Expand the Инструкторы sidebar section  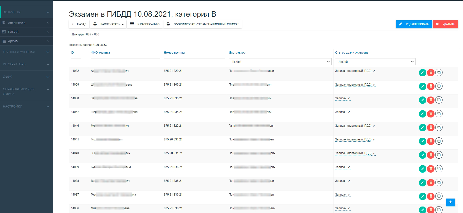point(26,64)
